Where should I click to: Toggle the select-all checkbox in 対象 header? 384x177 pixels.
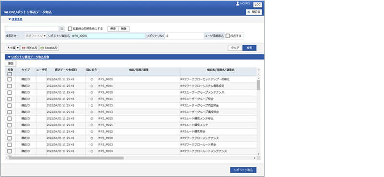tap(10, 74)
